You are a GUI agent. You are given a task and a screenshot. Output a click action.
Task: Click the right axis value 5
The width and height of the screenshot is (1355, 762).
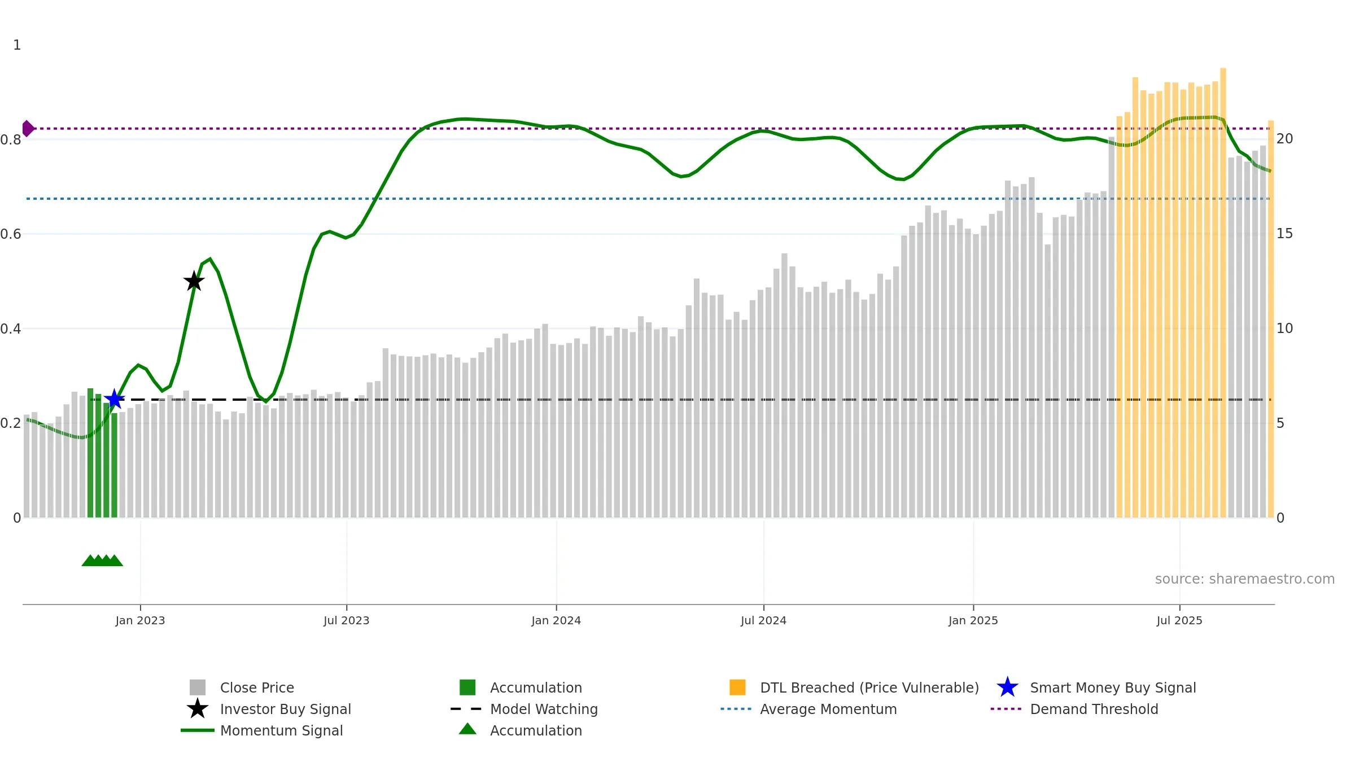[x=1280, y=423]
